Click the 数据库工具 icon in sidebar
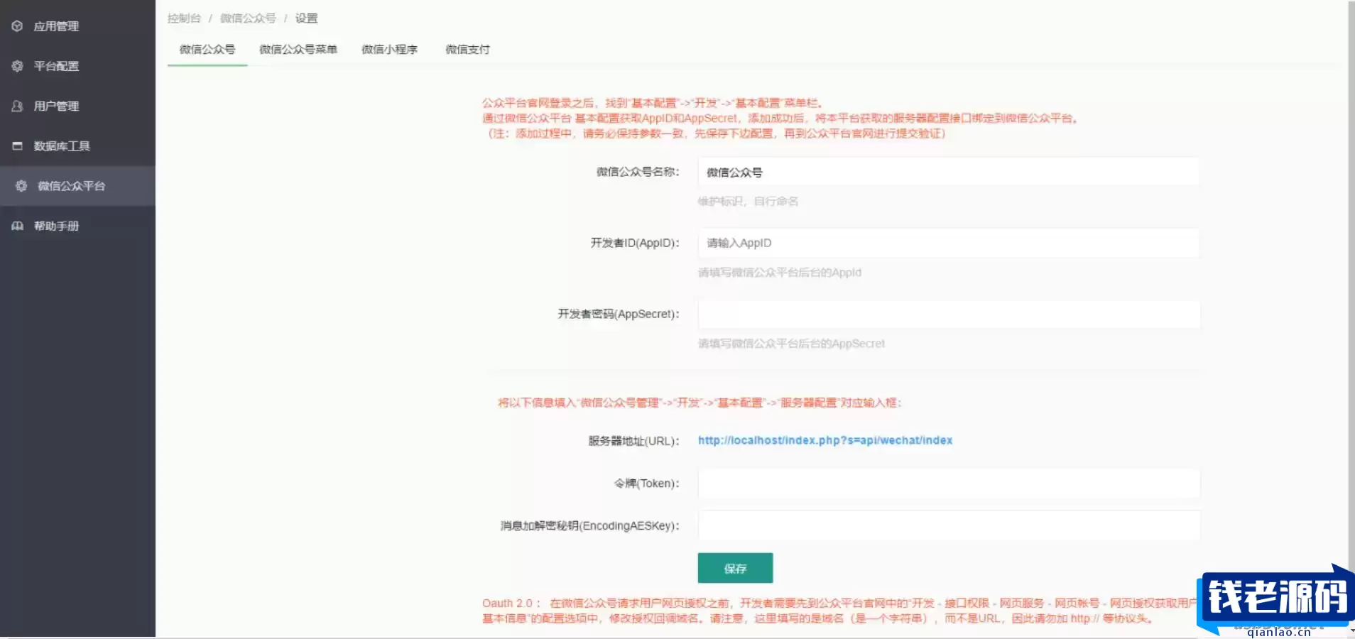This screenshot has width=1355, height=639. click(x=17, y=146)
